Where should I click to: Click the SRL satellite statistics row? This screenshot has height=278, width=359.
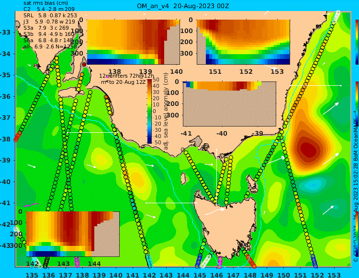pos(50,16)
